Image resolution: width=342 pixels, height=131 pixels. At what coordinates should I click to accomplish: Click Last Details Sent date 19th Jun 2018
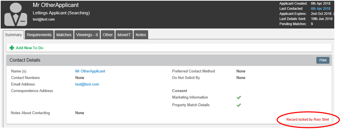pos(322,19)
